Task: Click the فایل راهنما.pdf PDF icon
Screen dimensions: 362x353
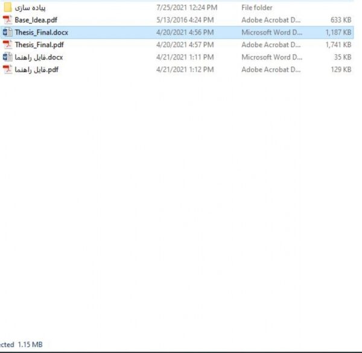Action: pyautogui.click(x=8, y=69)
